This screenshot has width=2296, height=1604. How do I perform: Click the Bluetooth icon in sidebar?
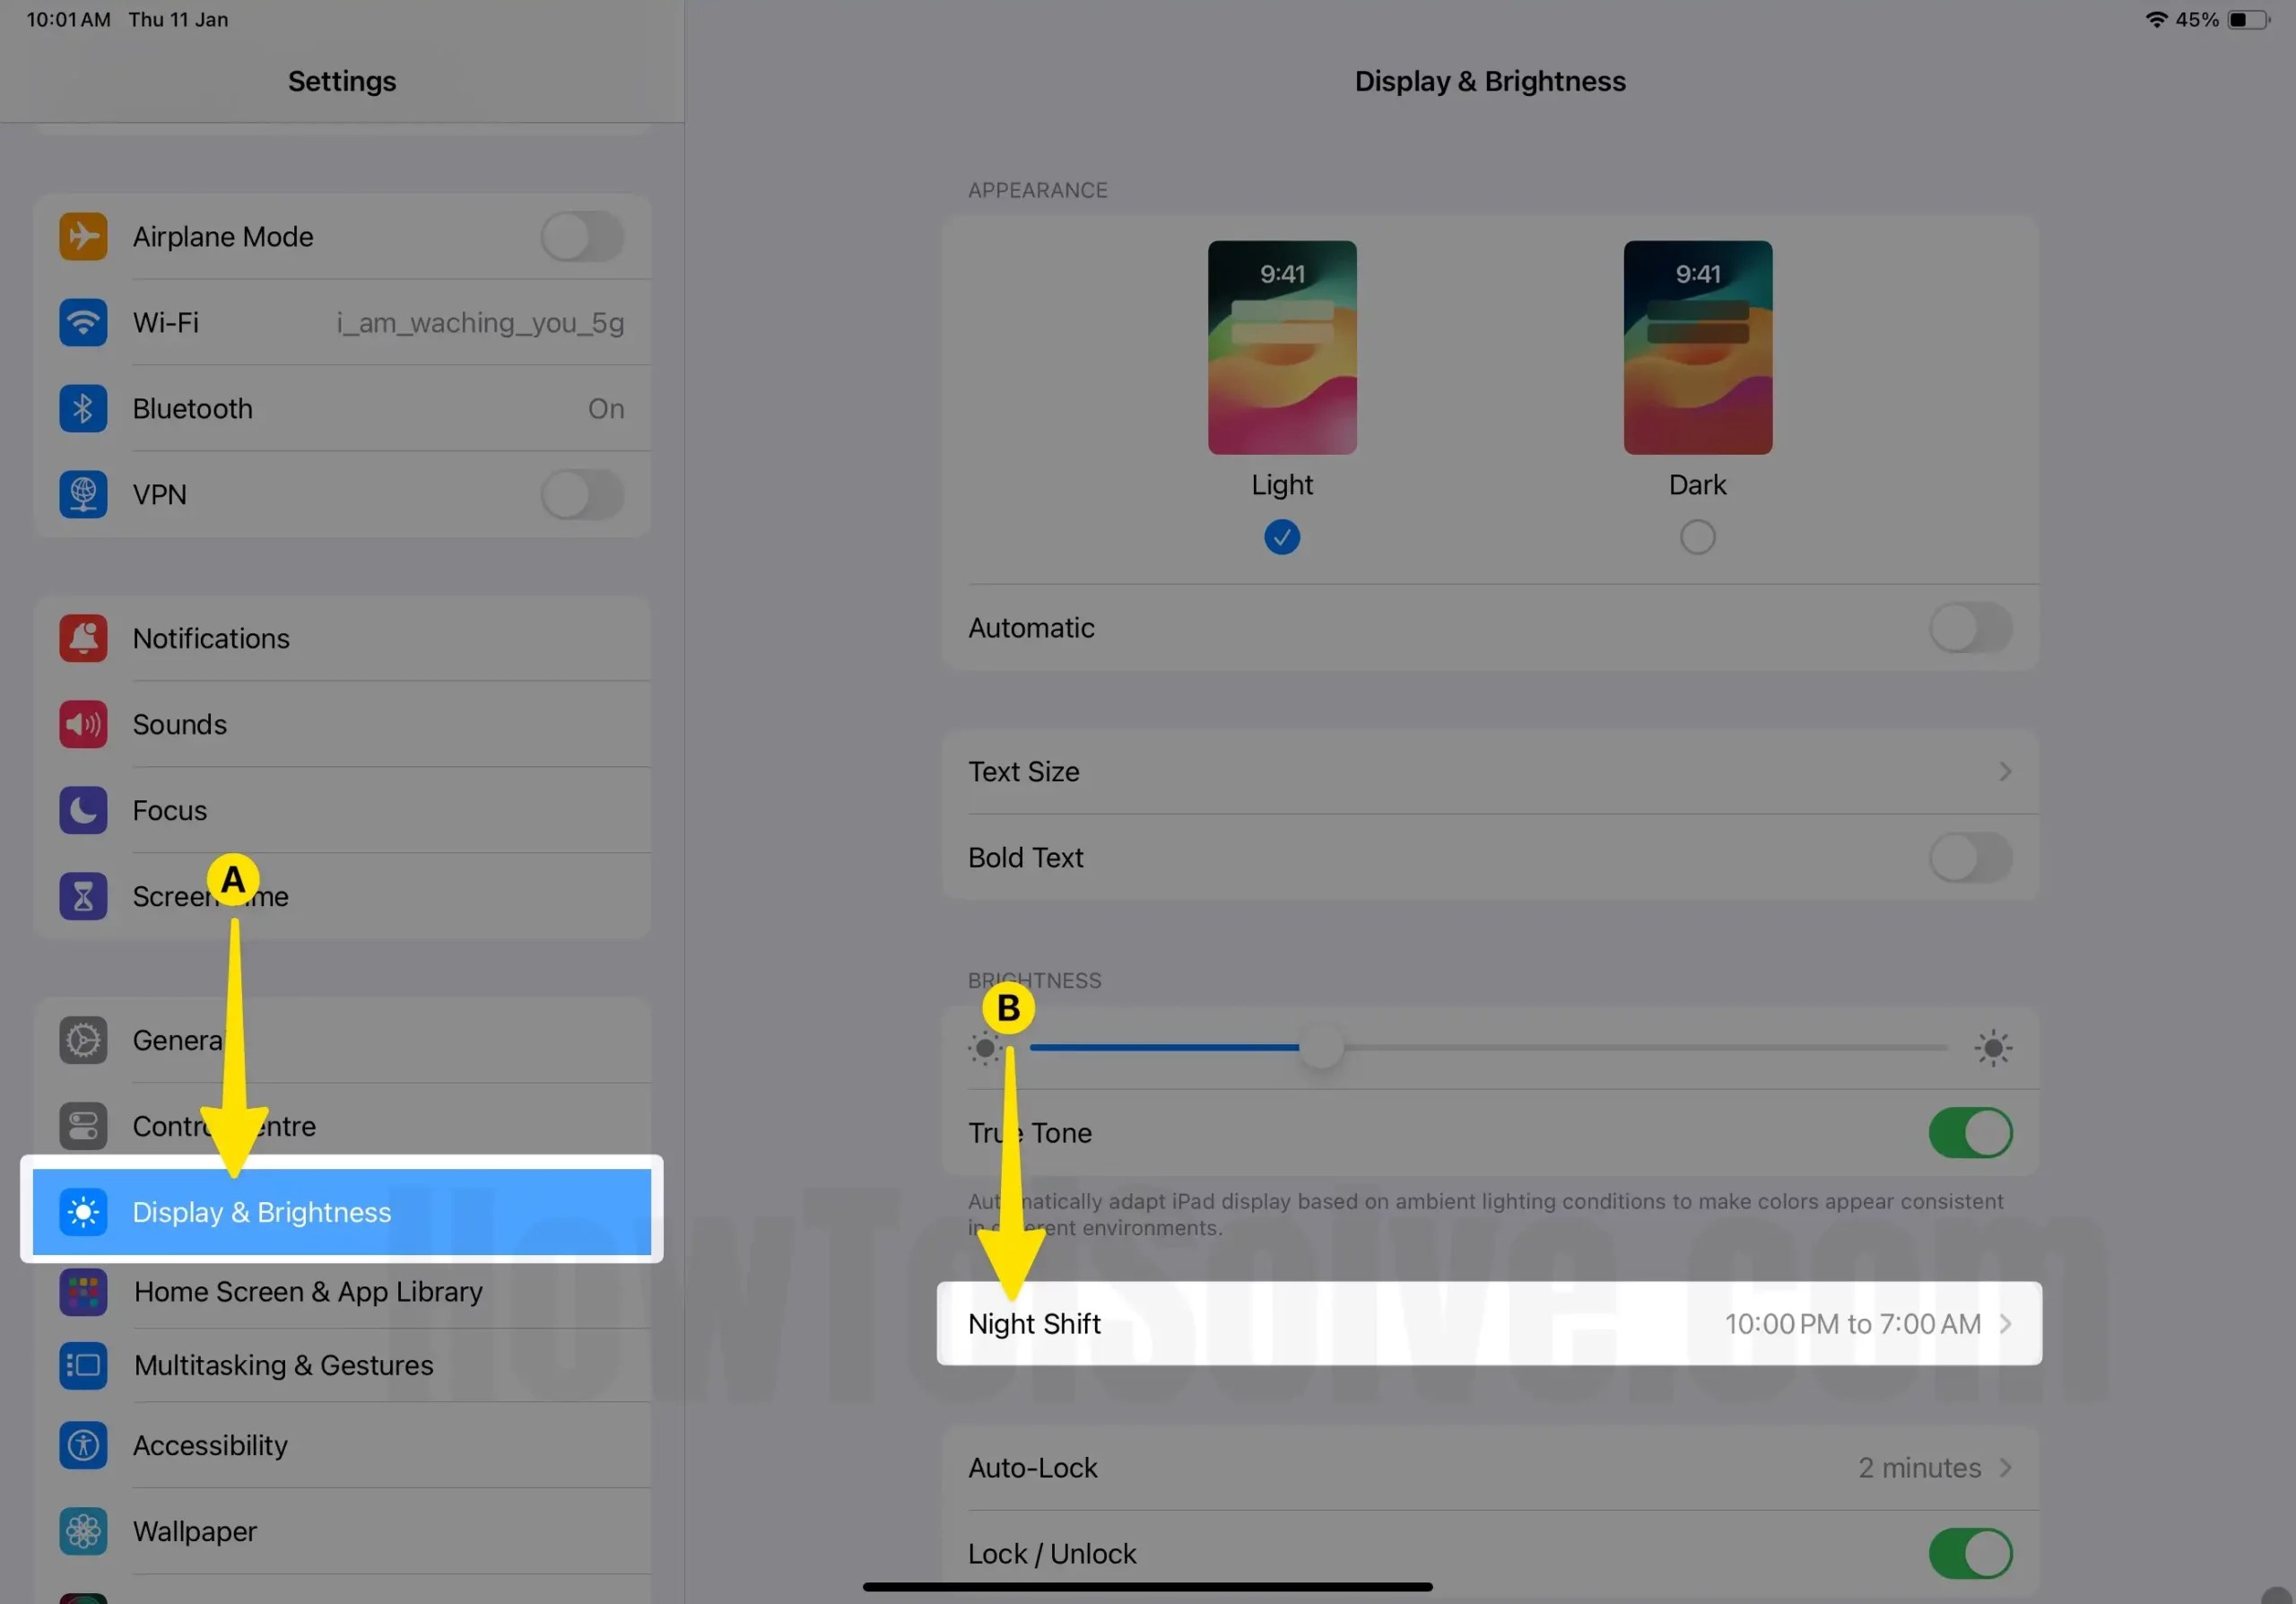(x=83, y=408)
